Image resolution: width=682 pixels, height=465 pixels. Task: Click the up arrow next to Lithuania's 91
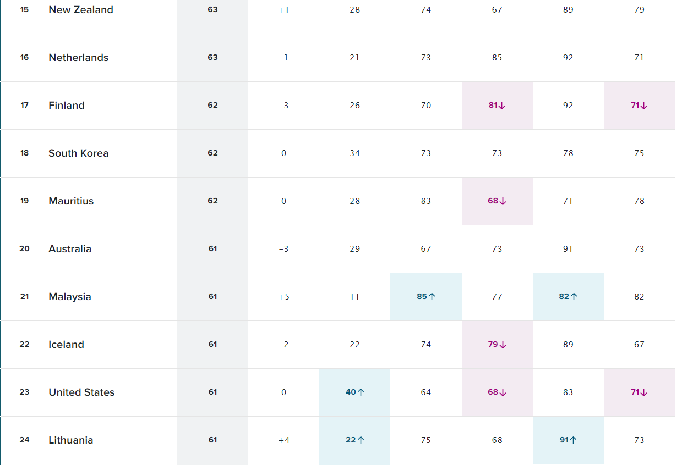[x=574, y=440]
